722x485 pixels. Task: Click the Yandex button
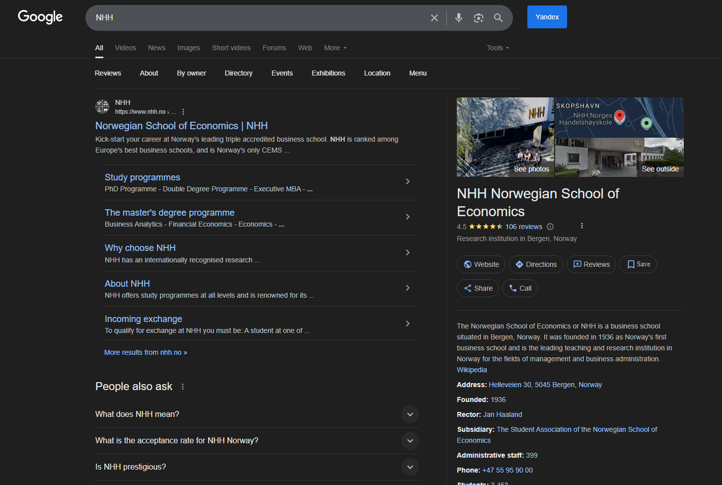tap(547, 17)
